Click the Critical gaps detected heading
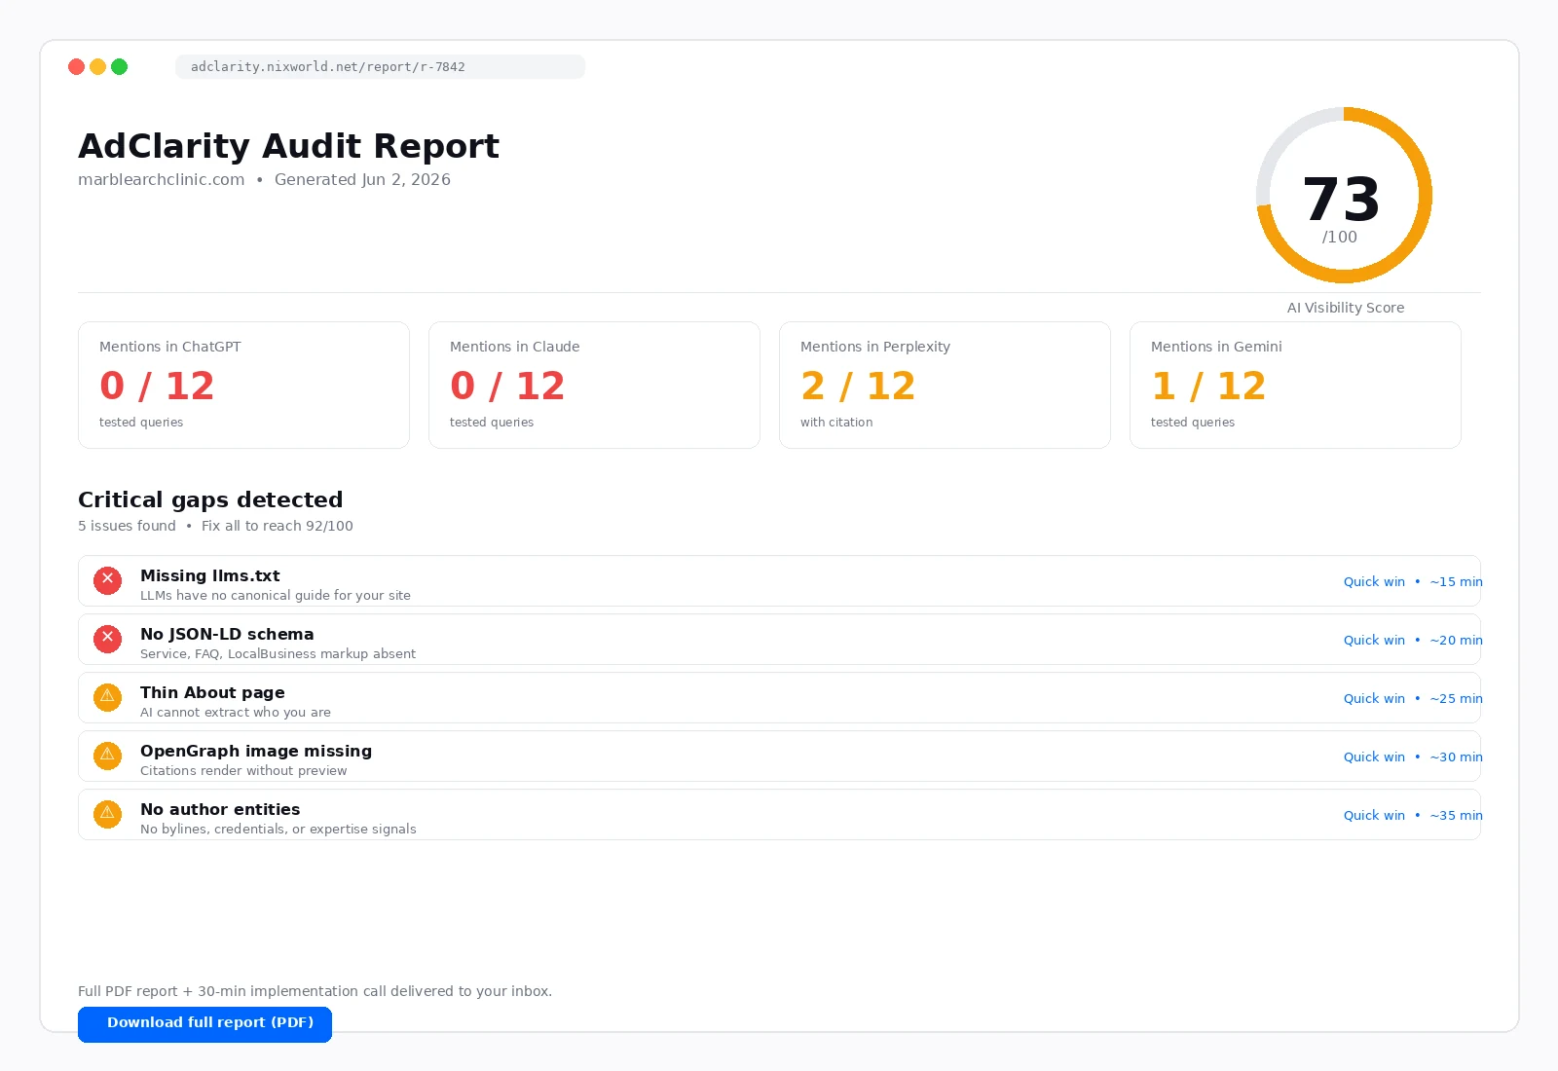The width and height of the screenshot is (1558, 1071). click(210, 499)
